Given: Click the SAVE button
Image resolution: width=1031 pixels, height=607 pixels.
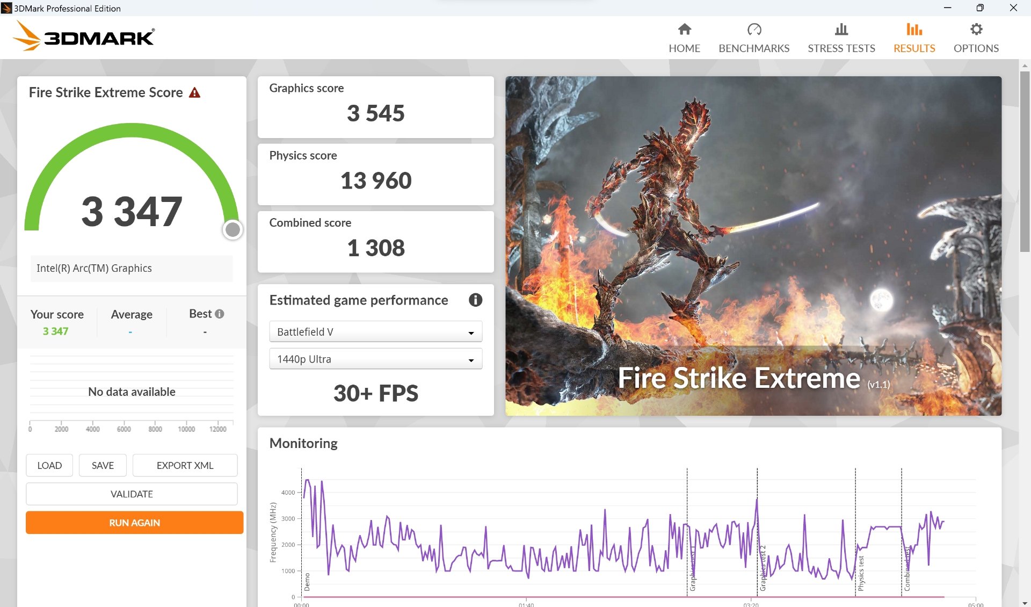Looking at the screenshot, I should pos(103,465).
